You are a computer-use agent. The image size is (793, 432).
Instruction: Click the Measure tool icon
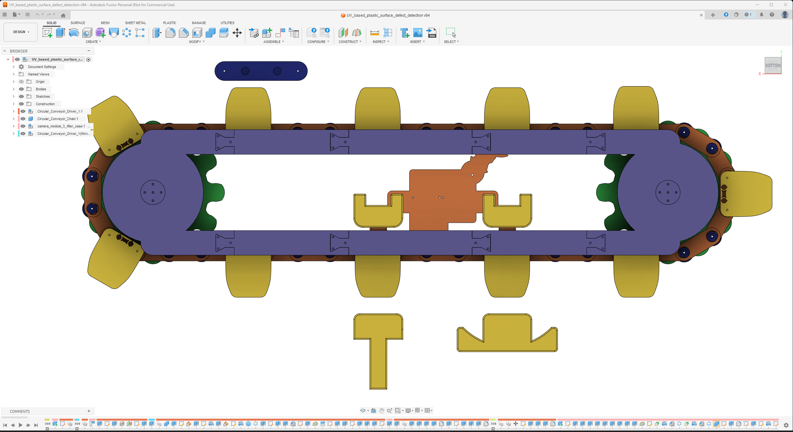click(374, 33)
